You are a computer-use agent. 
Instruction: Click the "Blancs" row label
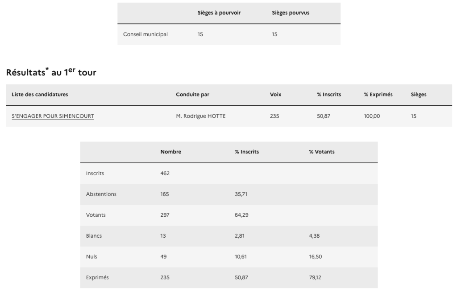pyautogui.click(x=94, y=236)
